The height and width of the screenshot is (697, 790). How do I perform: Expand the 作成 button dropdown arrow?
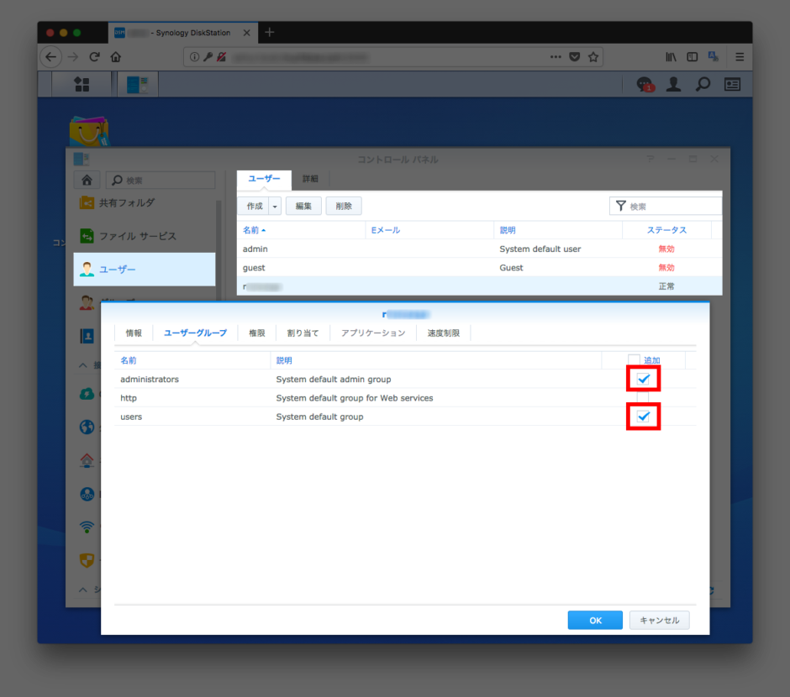pos(275,206)
